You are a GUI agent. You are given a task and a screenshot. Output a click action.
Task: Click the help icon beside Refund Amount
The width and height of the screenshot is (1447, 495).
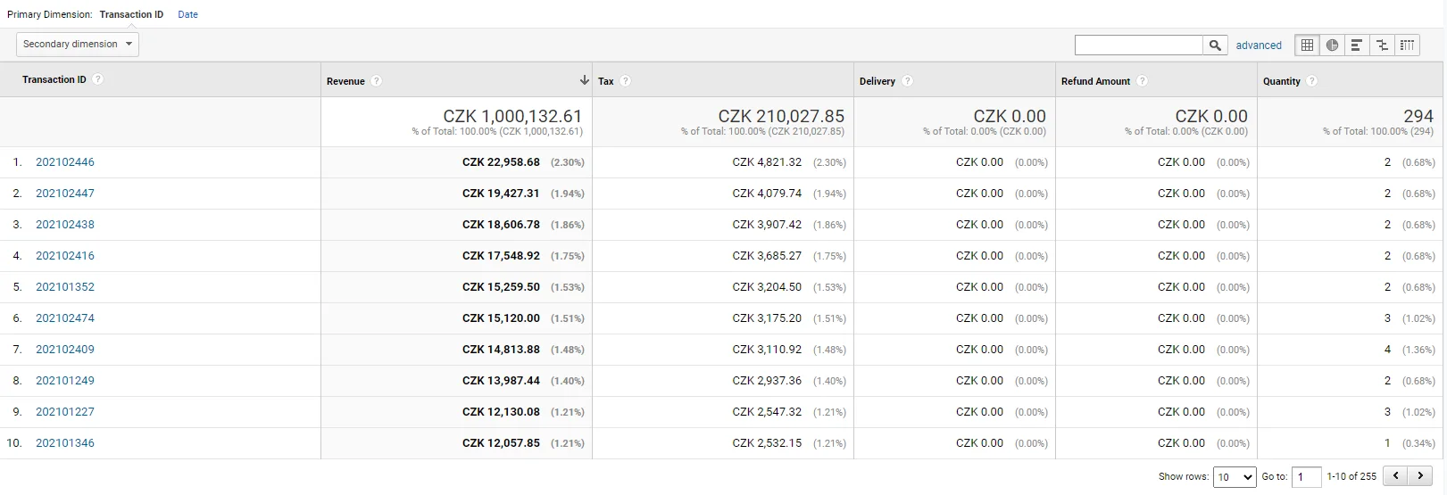click(x=1143, y=81)
